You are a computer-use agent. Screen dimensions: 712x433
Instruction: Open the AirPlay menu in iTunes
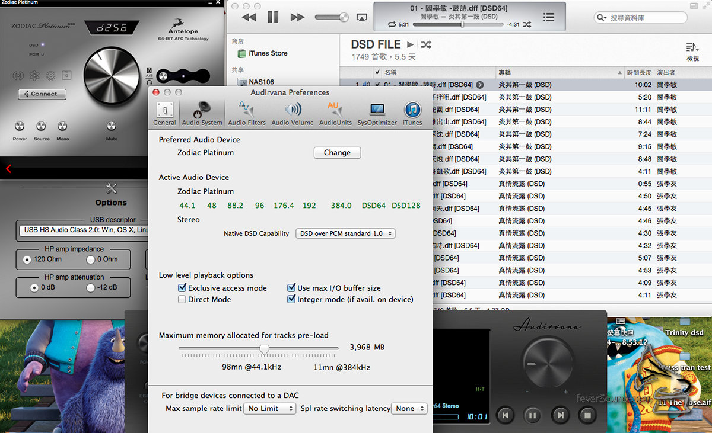tap(361, 17)
